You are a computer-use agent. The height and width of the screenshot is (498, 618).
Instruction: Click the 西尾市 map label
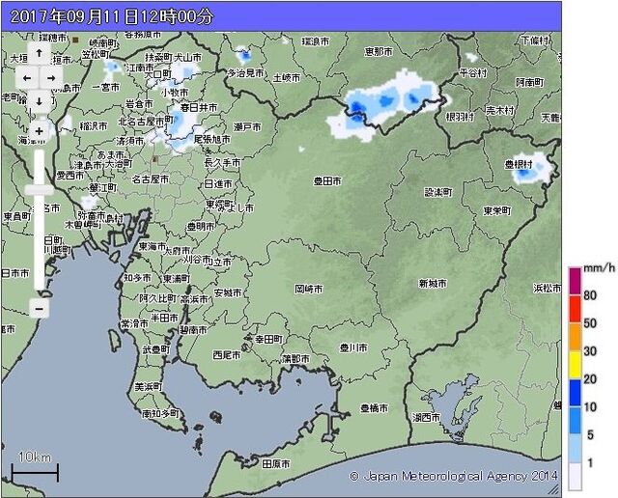pyautogui.click(x=227, y=355)
